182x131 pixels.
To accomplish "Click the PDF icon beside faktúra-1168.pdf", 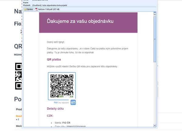I will (37, 9).
